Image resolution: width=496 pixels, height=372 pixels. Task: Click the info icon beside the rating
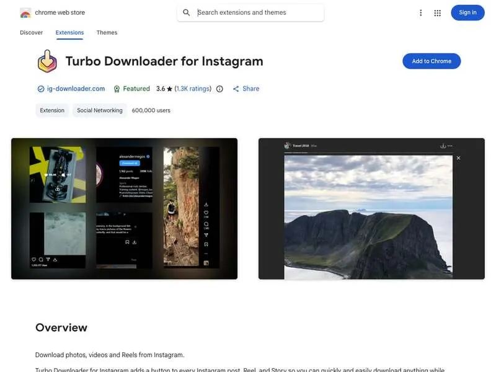[x=219, y=89]
